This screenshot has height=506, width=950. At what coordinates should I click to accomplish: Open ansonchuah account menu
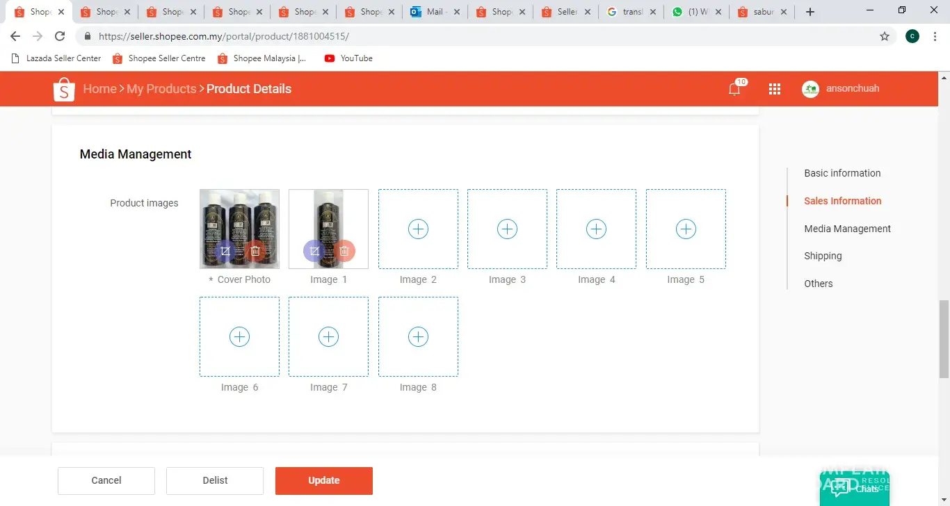coord(842,89)
